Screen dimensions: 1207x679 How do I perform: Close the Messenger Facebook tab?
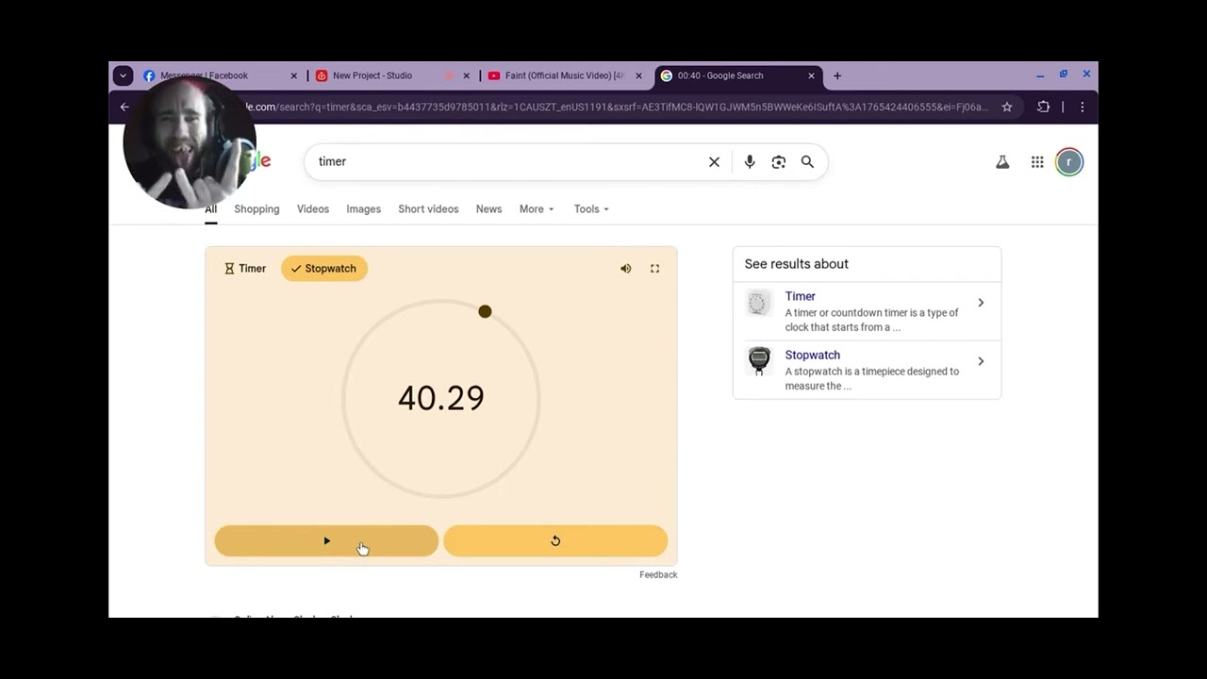tap(293, 75)
